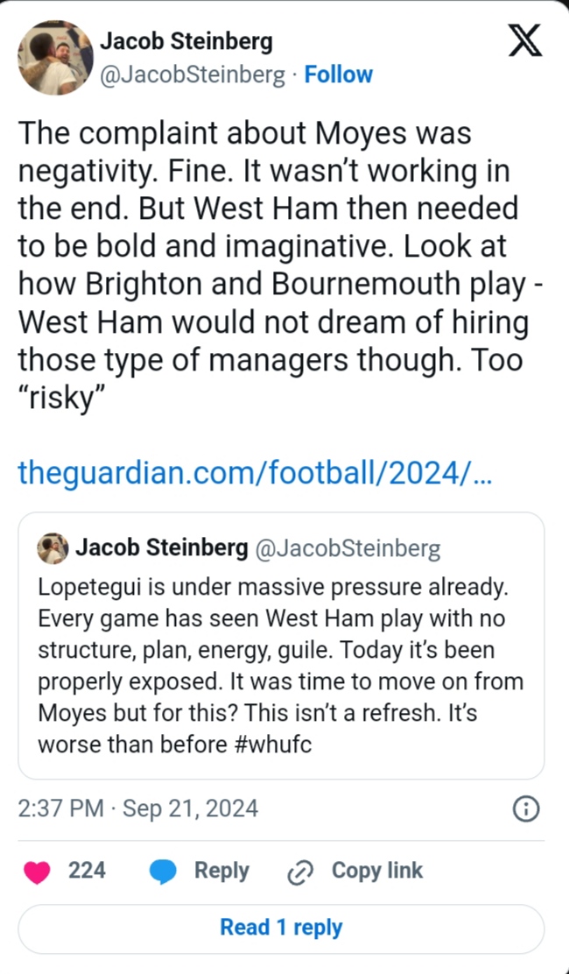
Task: Open the quoted tweet about Lopetegui
Action: [280, 666]
